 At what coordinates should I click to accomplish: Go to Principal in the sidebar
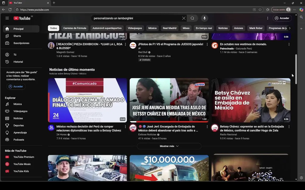[21, 29]
